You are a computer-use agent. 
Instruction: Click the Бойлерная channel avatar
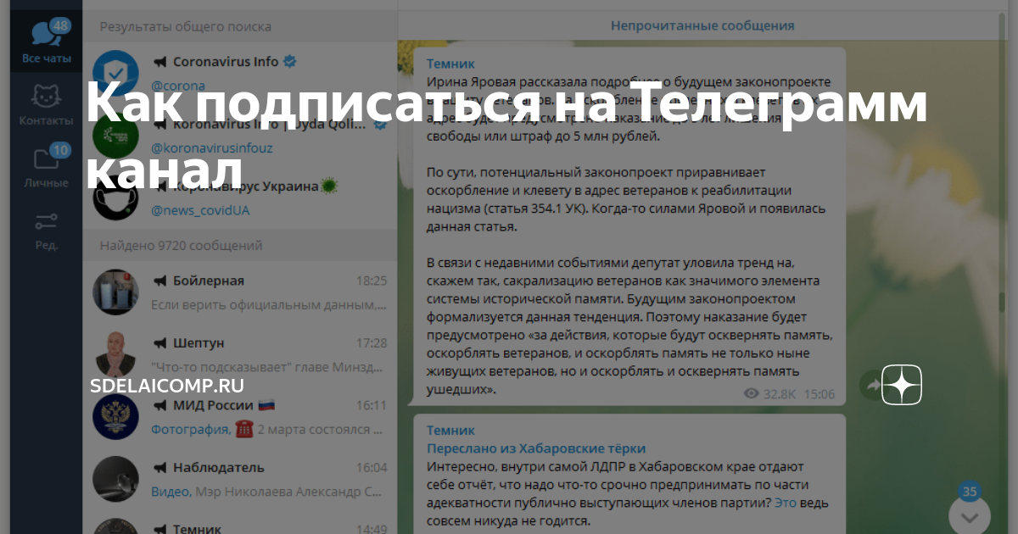[x=115, y=292]
